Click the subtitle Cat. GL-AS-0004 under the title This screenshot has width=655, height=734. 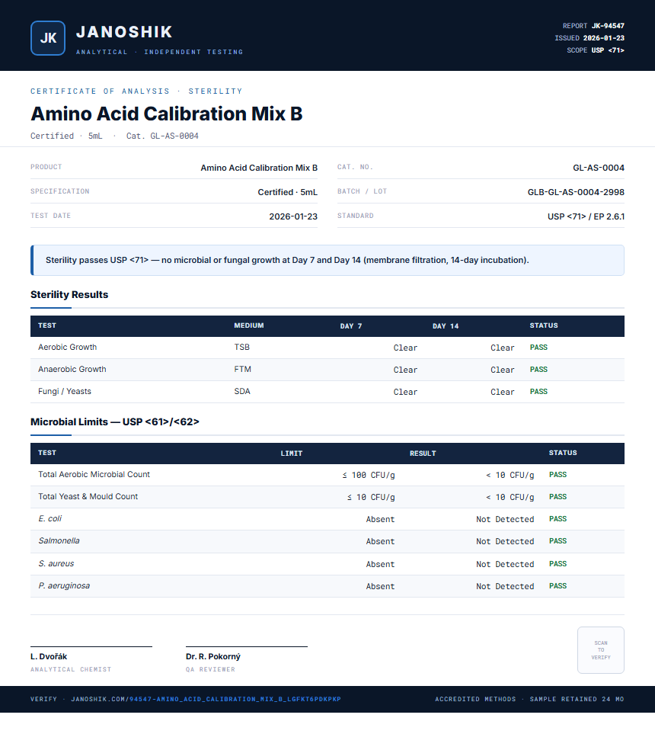[162, 136]
